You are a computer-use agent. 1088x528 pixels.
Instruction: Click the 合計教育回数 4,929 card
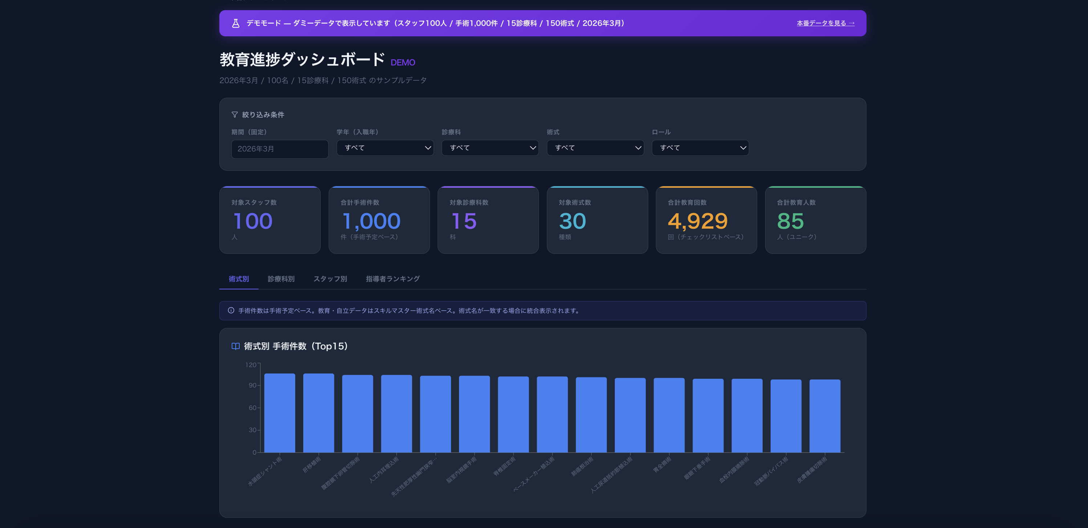[706, 220]
